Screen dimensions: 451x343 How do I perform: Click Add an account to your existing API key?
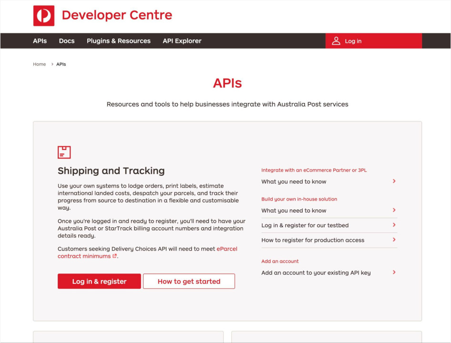coord(316,272)
